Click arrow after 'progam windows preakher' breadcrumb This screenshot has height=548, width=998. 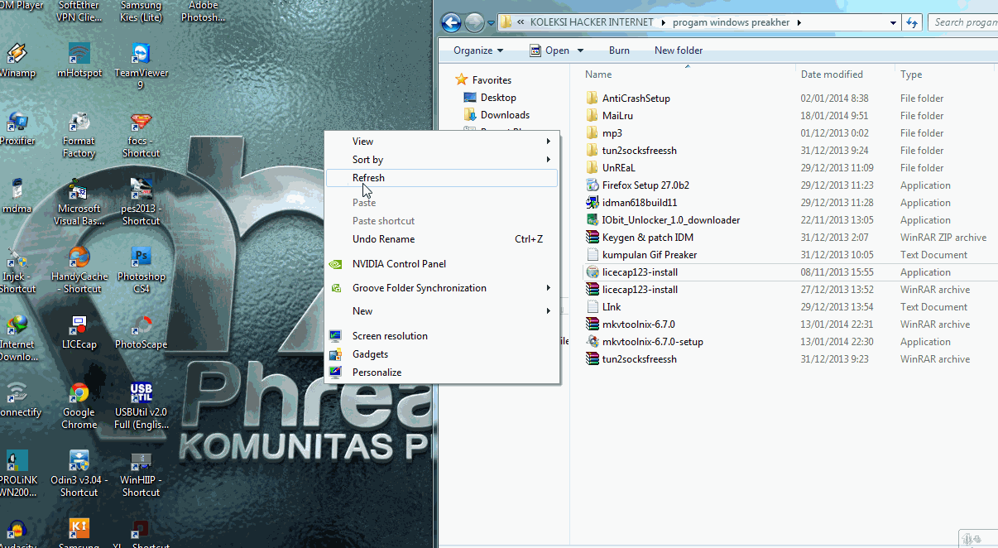tap(799, 22)
